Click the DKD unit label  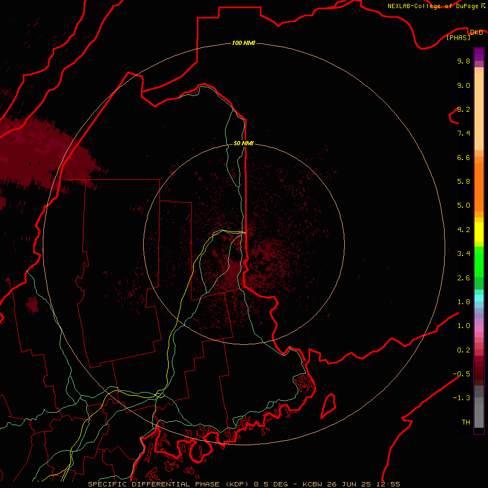coord(476,33)
